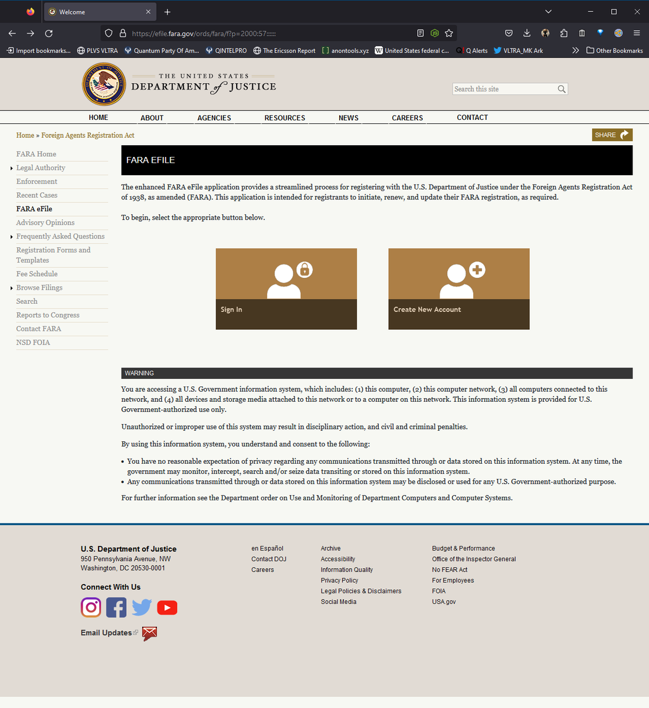Click the Sign In button
The width and height of the screenshot is (649, 708).
(286, 289)
